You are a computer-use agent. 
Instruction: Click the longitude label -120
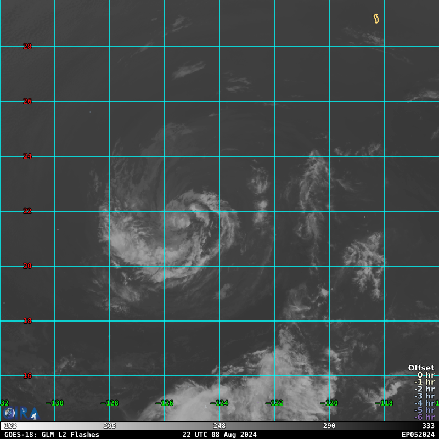point(329,403)
